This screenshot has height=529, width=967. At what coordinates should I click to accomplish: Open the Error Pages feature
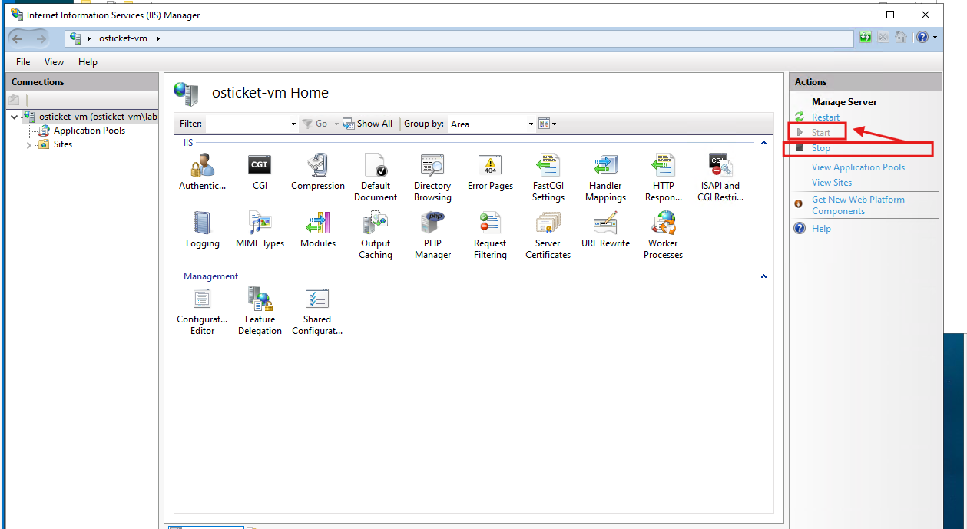click(490, 171)
